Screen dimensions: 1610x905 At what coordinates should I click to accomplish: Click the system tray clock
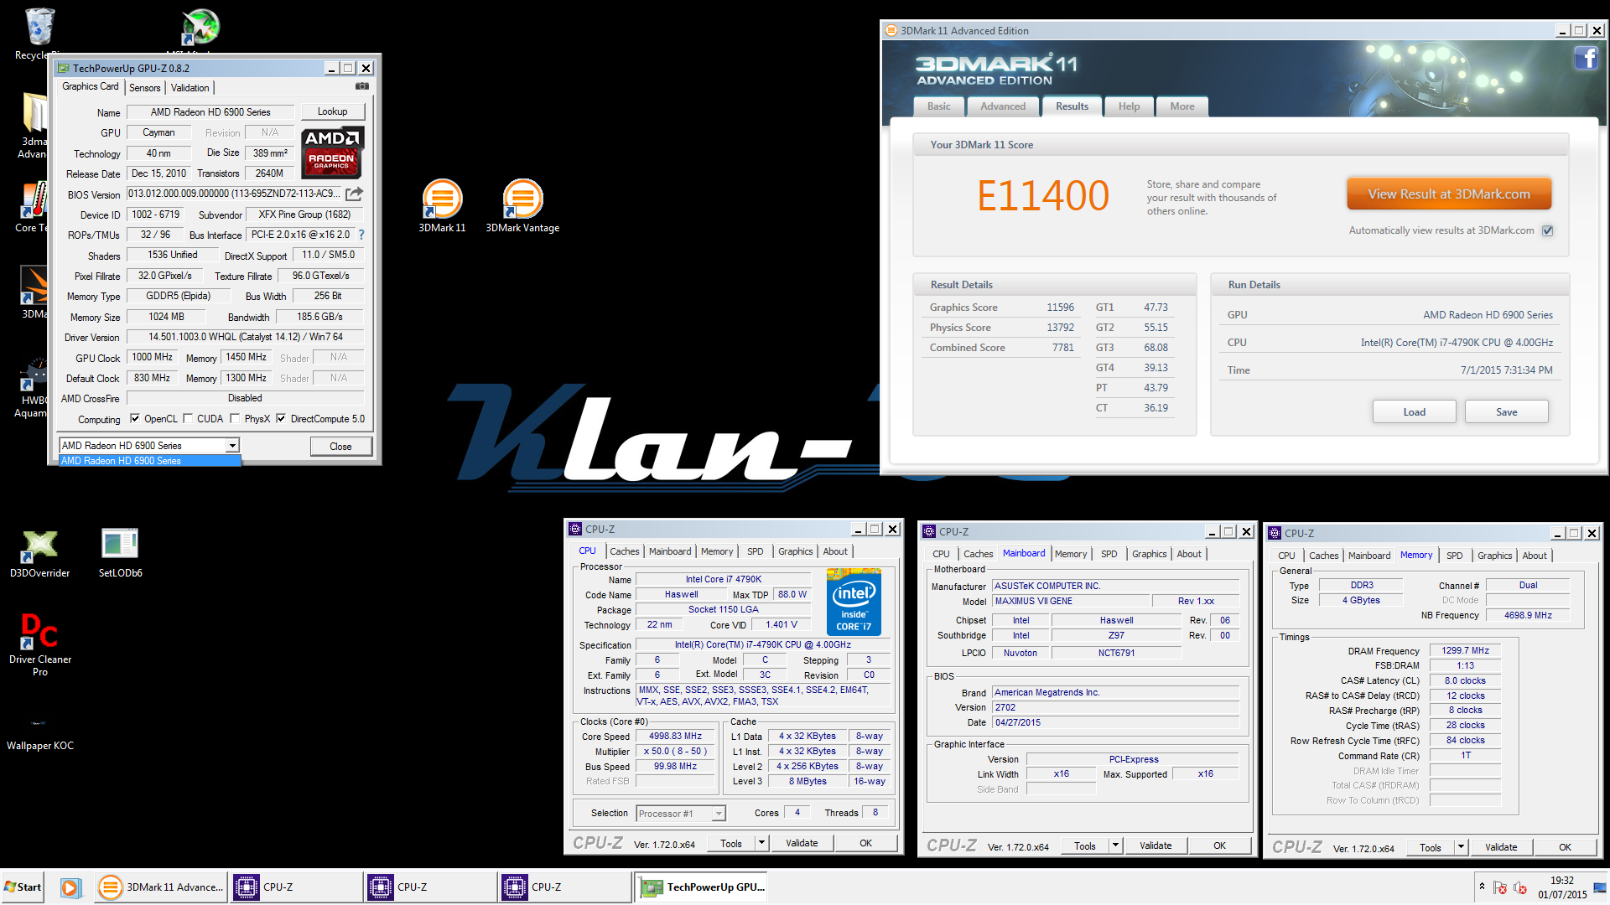tap(1561, 887)
